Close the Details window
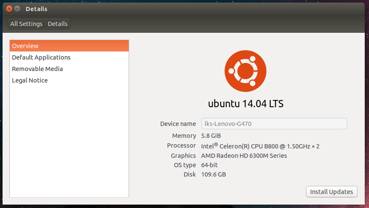The image size is (369, 208). click(9, 9)
